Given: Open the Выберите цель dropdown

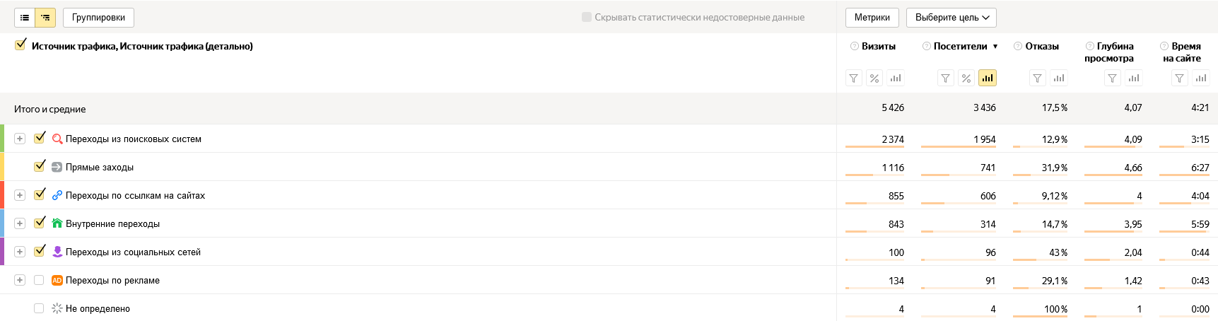Looking at the screenshot, I should [x=951, y=18].
